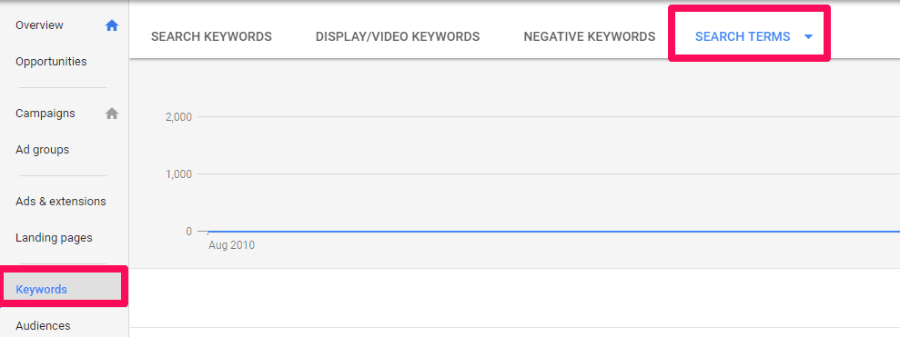Switch to the Display/Video Keywords tab
900x337 pixels.
pos(398,37)
